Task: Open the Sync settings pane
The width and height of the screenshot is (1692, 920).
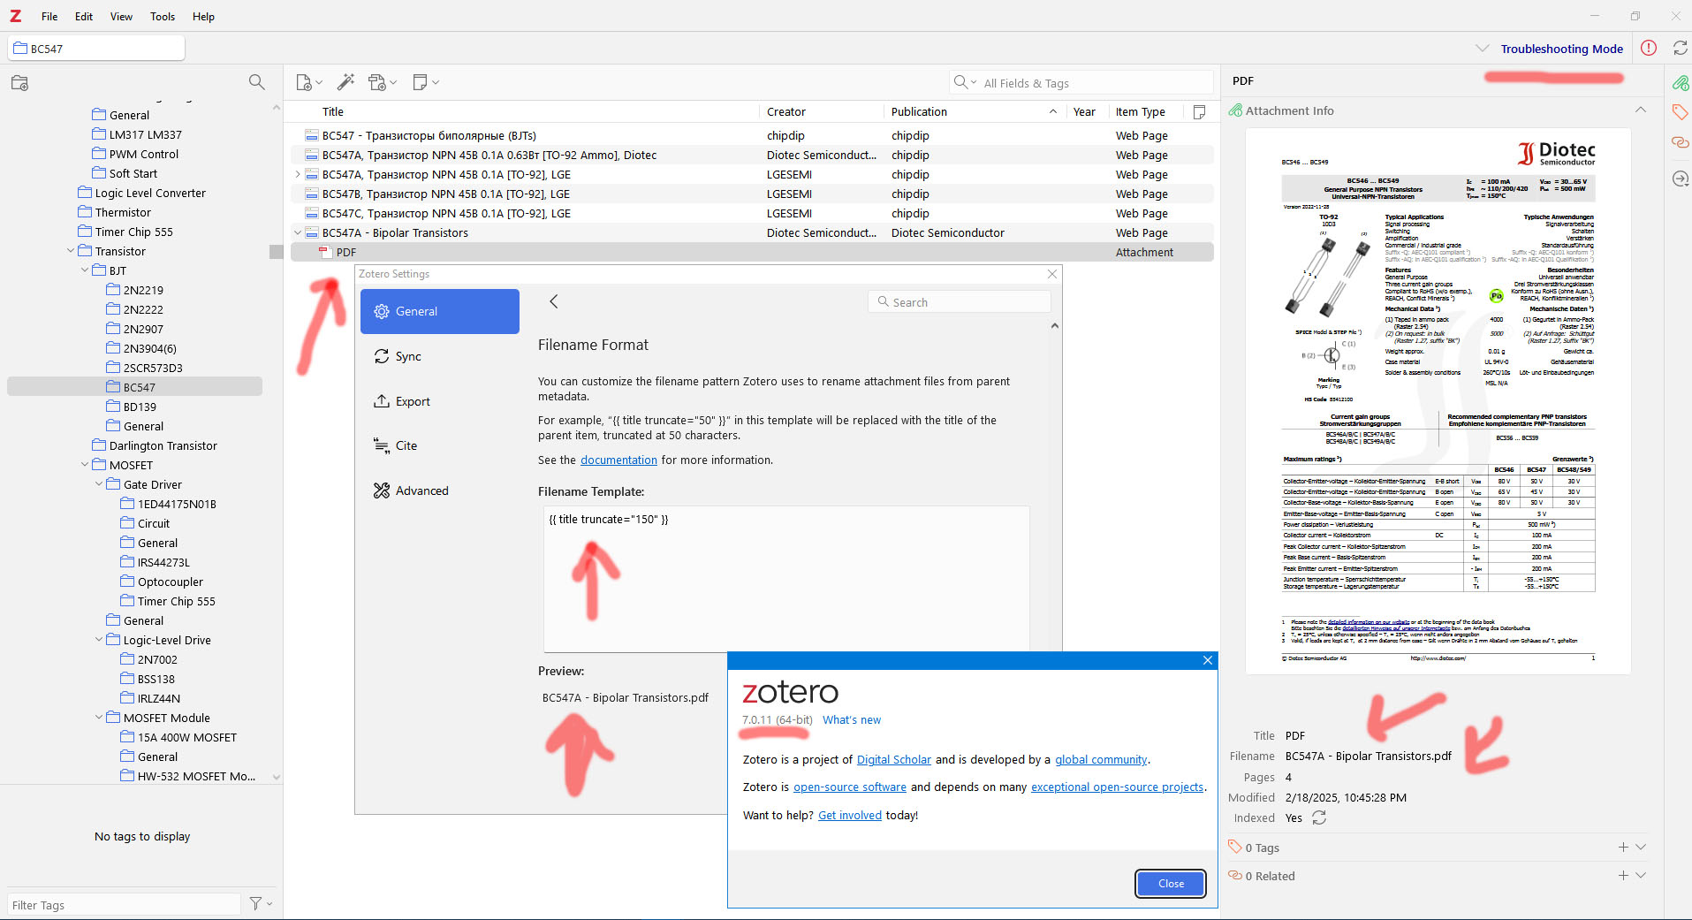Action: tap(440, 356)
